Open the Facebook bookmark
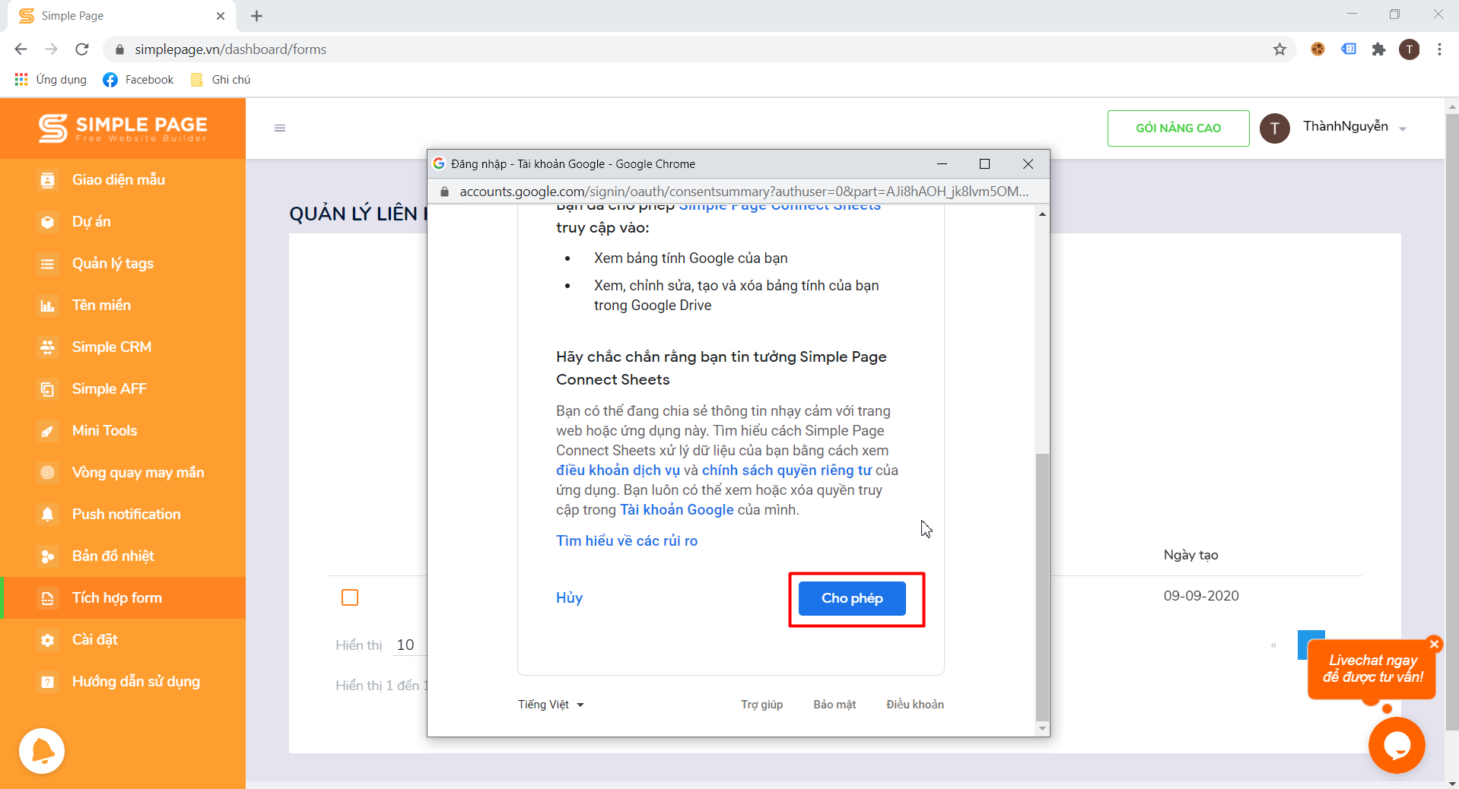1459x789 pixels. (x=138, y=80)
